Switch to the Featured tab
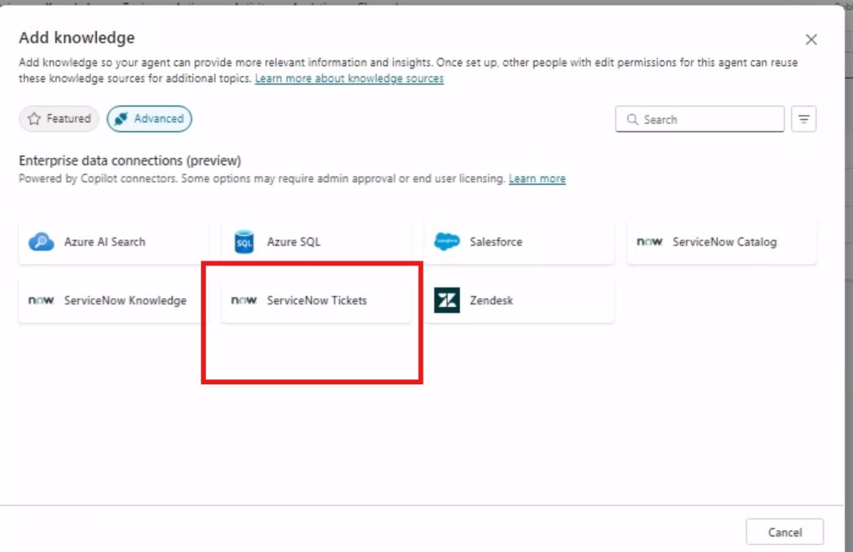 point(59,119)
